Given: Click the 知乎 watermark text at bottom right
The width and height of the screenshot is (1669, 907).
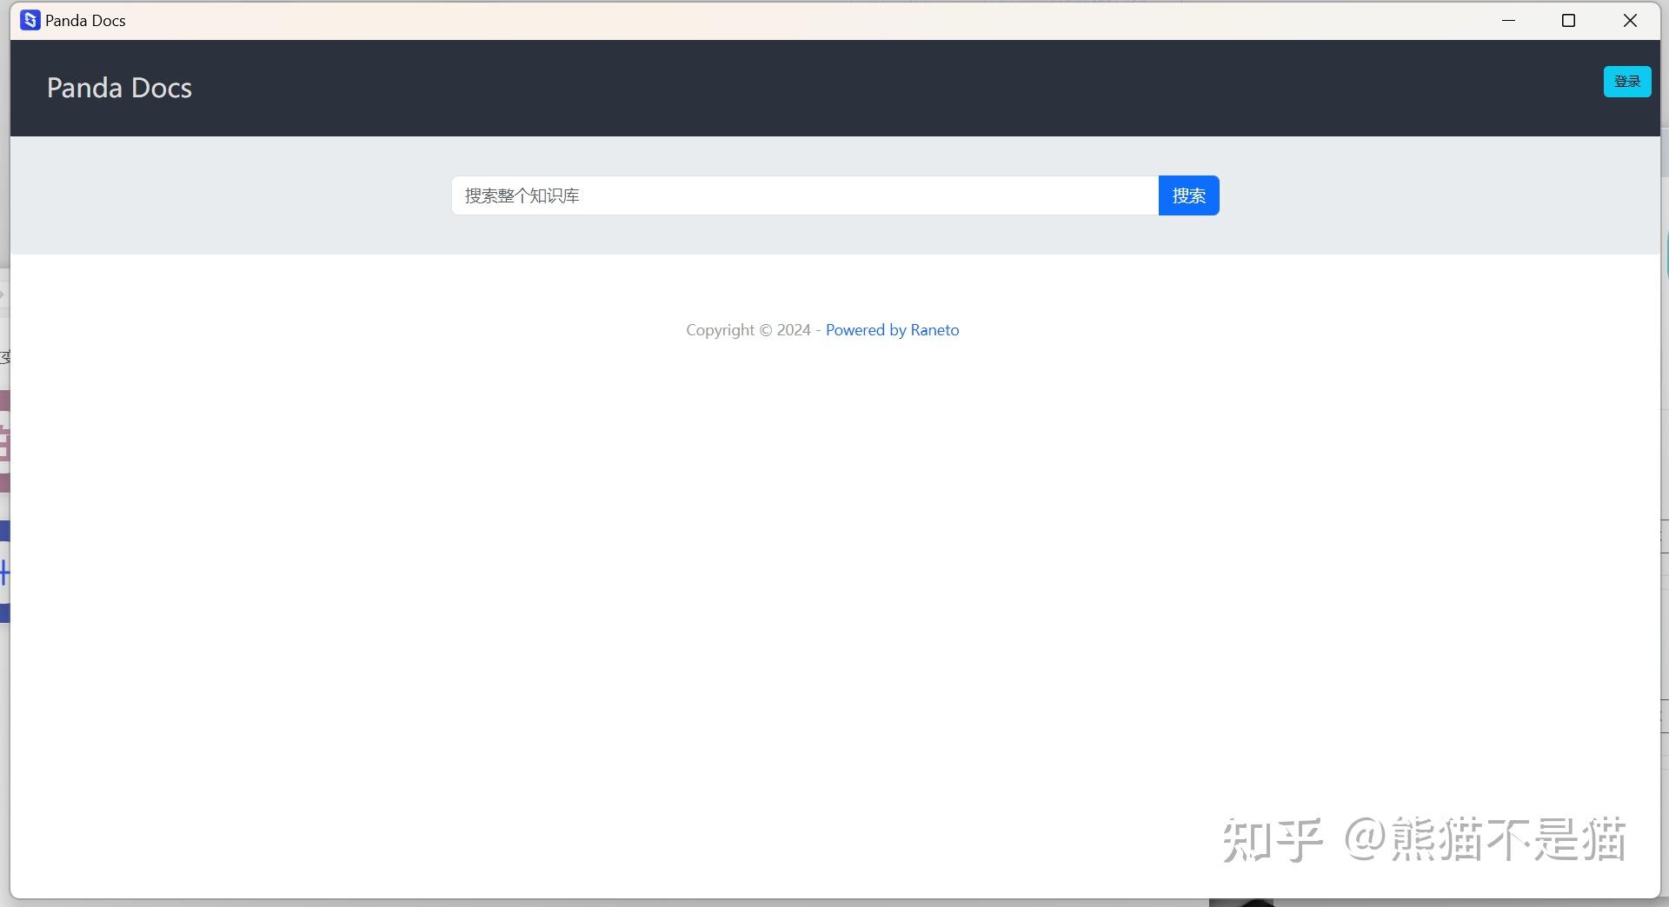Looking at the screenshot, I should (1273, 838).
